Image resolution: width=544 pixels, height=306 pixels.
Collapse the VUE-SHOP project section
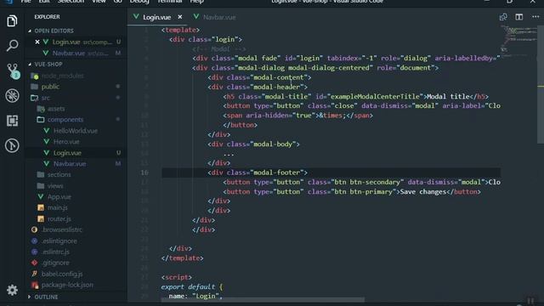click(x=48, y=65)
